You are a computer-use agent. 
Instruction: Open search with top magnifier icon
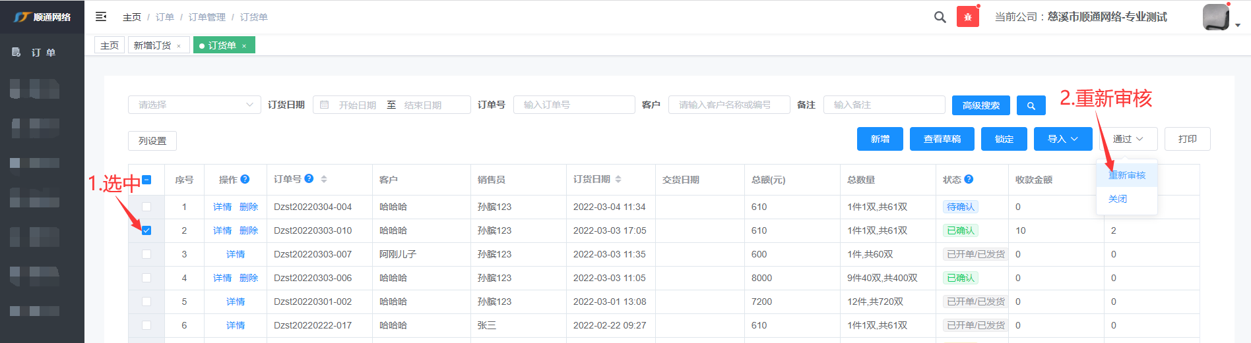(x=940, y=17)
